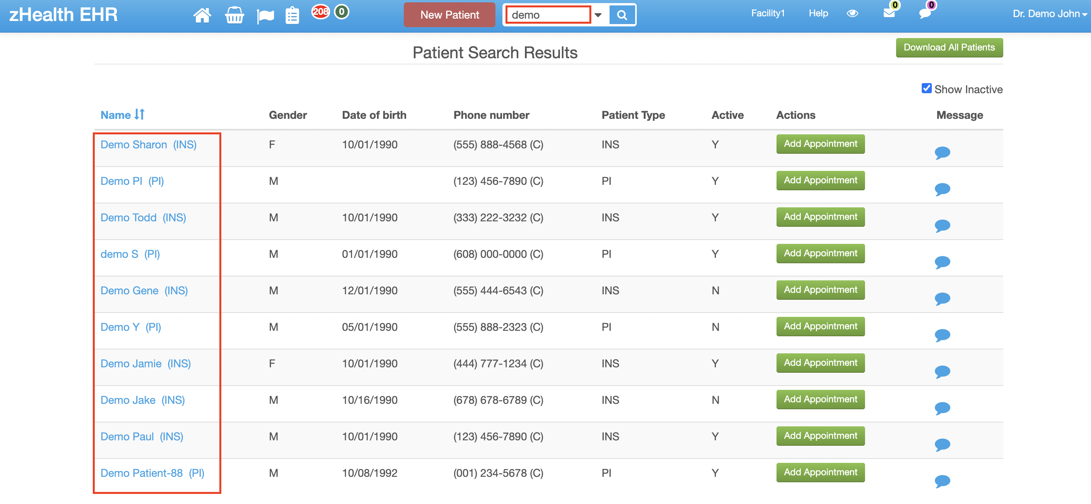The width and height of the screenshot is (1091, 504).
Task: Message patient Demo PI
Action: tap(942, 189)
